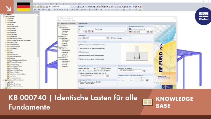
Task: Click the new foundation icon beside Nr. field
Action: pos(86,31)
